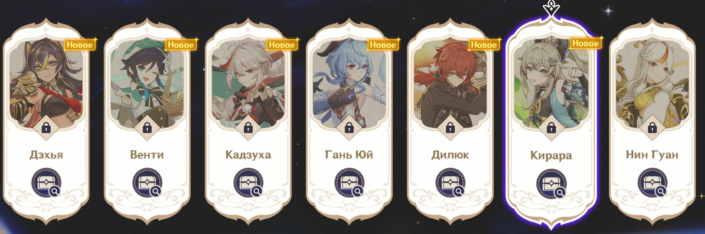Click the Новое badge on Венти card
This screenshot has height=234, width=705.
(181, 45)
